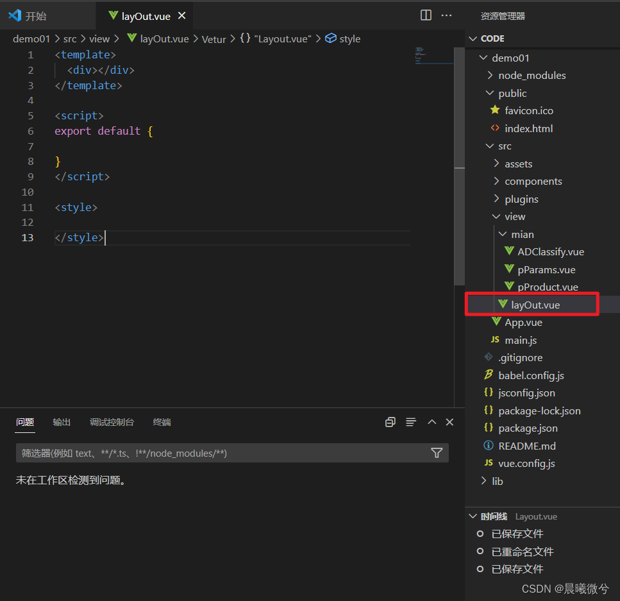
Task: Click the VS Code logo icon in 开始 tab
Action: pos(15,15)
